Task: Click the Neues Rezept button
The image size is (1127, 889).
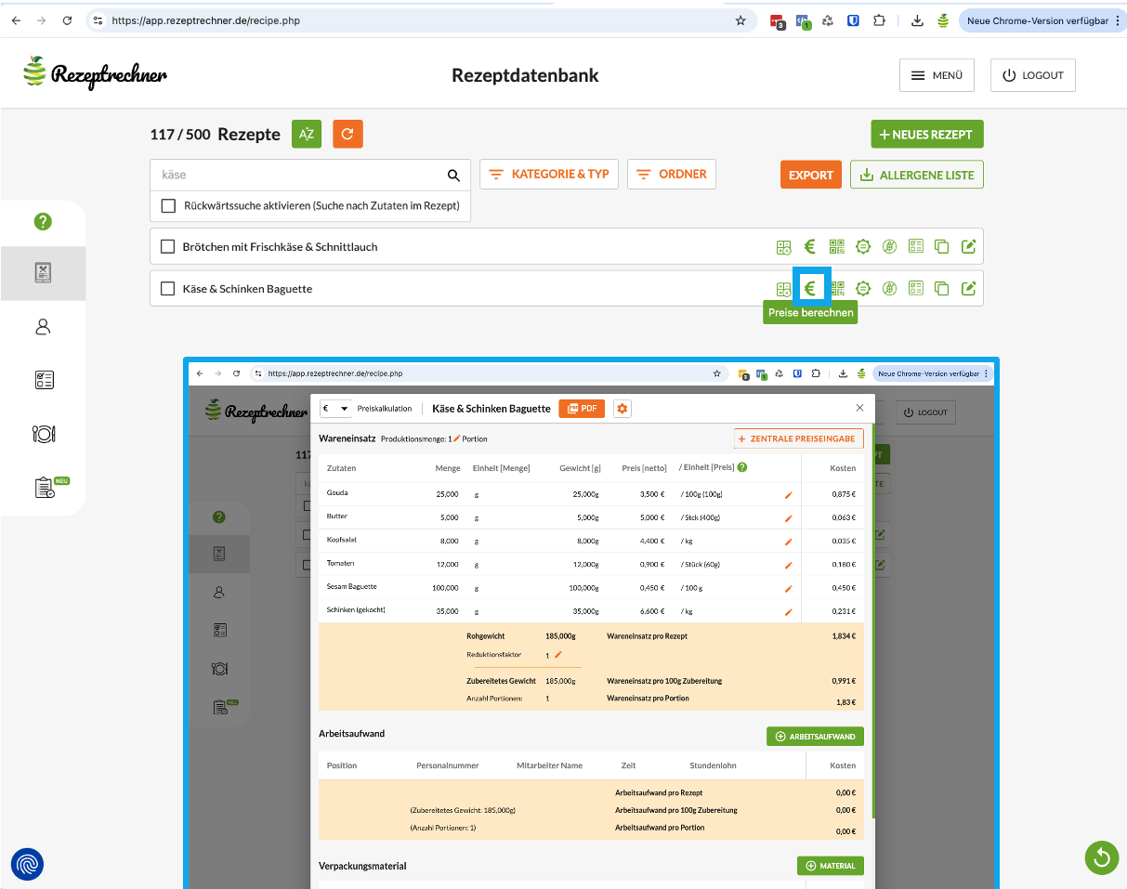Action: point(926,135)
